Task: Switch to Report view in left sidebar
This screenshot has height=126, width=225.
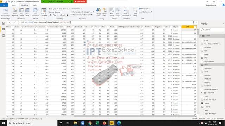Action: pyautogui.click(x=3, y=23)
